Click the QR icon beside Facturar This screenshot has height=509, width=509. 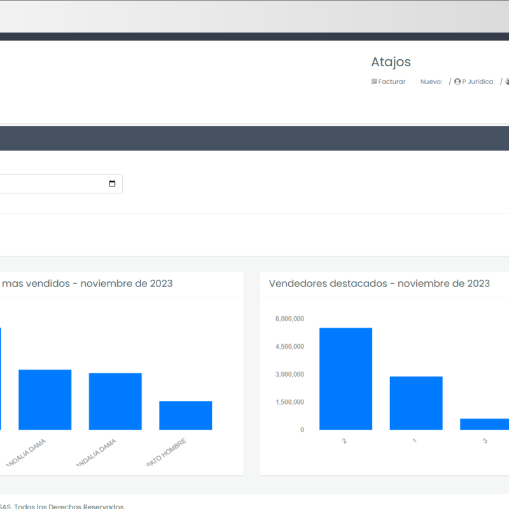pos(374,81)
